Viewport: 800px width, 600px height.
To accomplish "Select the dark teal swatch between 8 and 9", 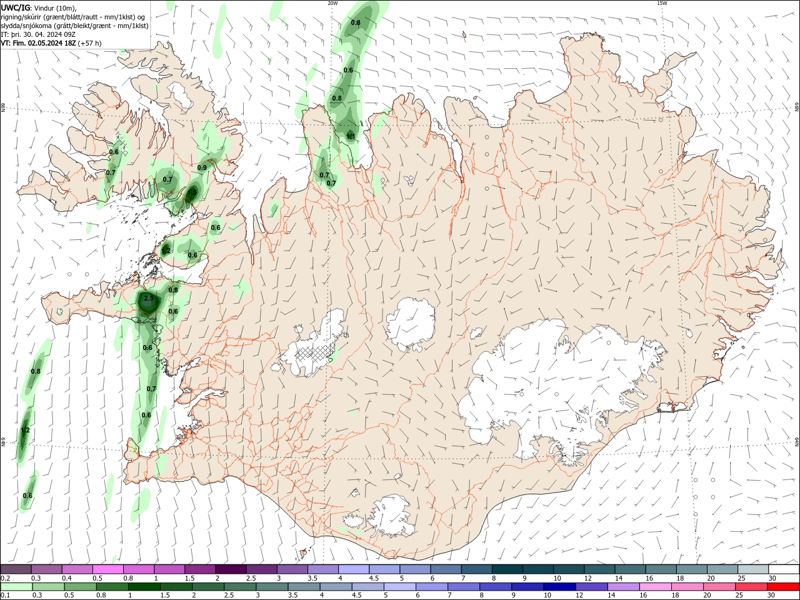I will click(507, 569).
